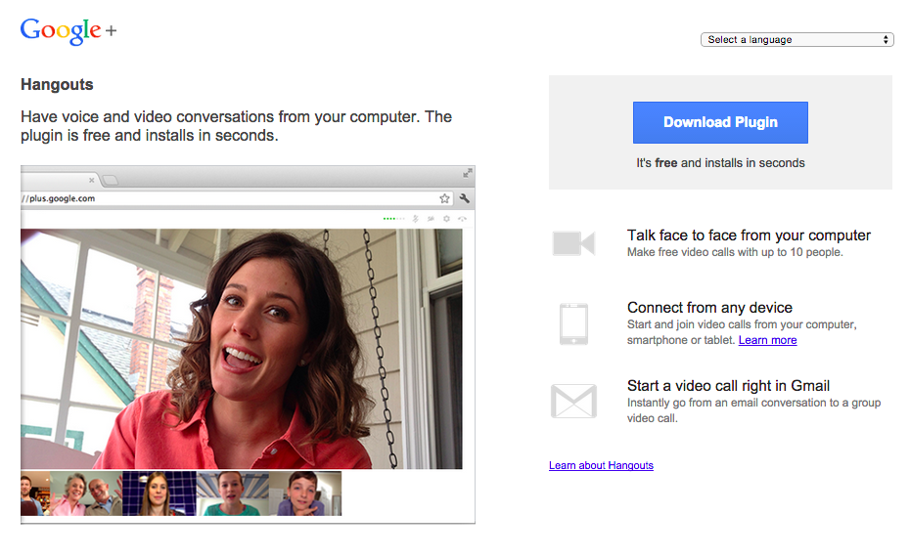
Task: Click the Download Plugin button
Action: coord(720,122)
